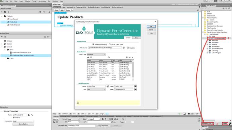This screenshot has height=130, width=232.
Task: Open the help question mark icon
Action: point(78,103)
